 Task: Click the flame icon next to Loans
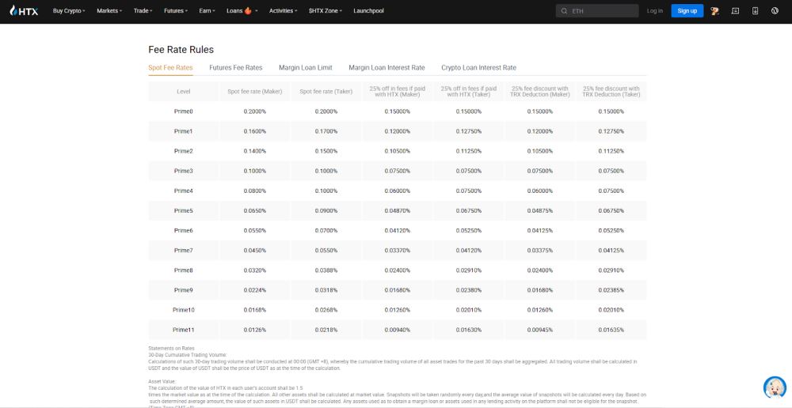coord(247,10)
